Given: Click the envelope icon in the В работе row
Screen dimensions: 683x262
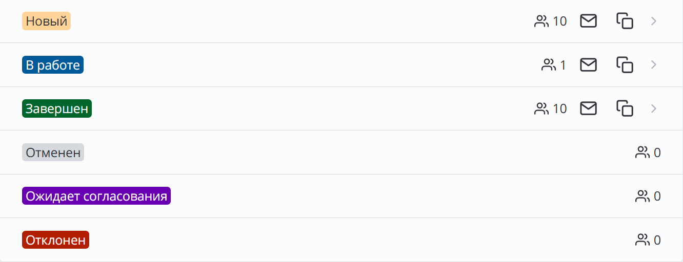Looking at the screenshot, I should click(588, 64).
